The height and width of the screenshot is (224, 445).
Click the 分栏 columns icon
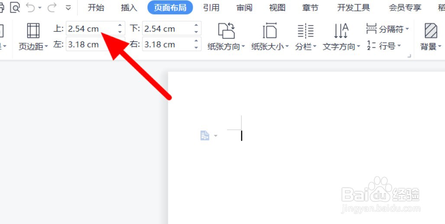pyautogui.click(x=306, y=31)
